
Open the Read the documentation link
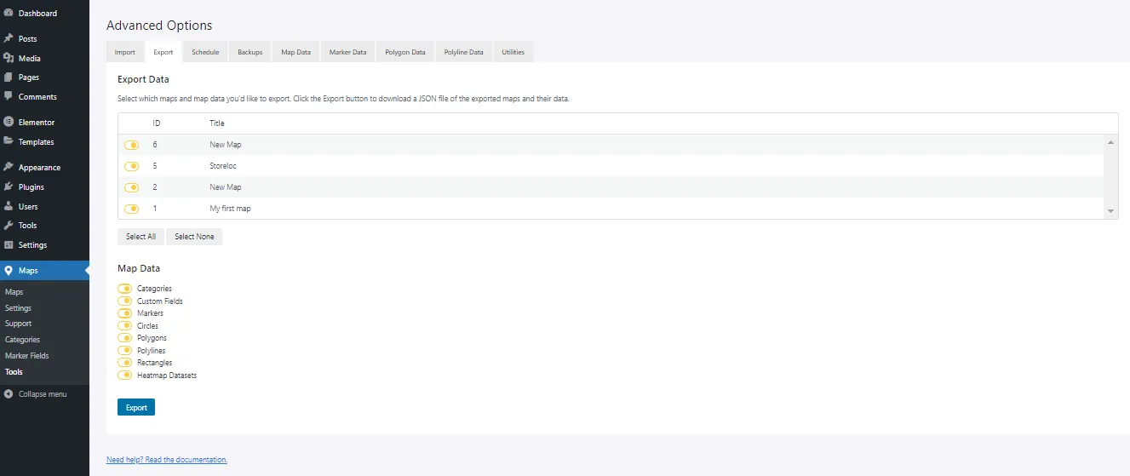(x=167, y=460)
